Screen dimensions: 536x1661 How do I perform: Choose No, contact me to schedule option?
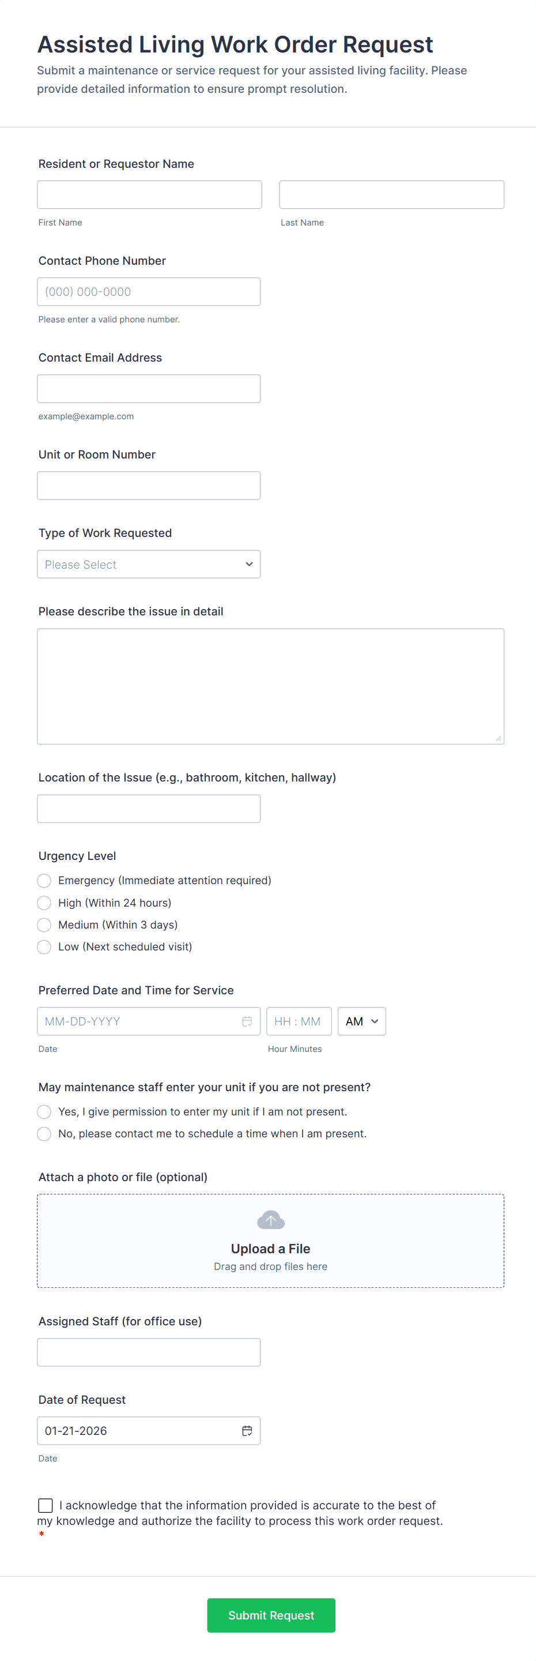pos(44,1133)
